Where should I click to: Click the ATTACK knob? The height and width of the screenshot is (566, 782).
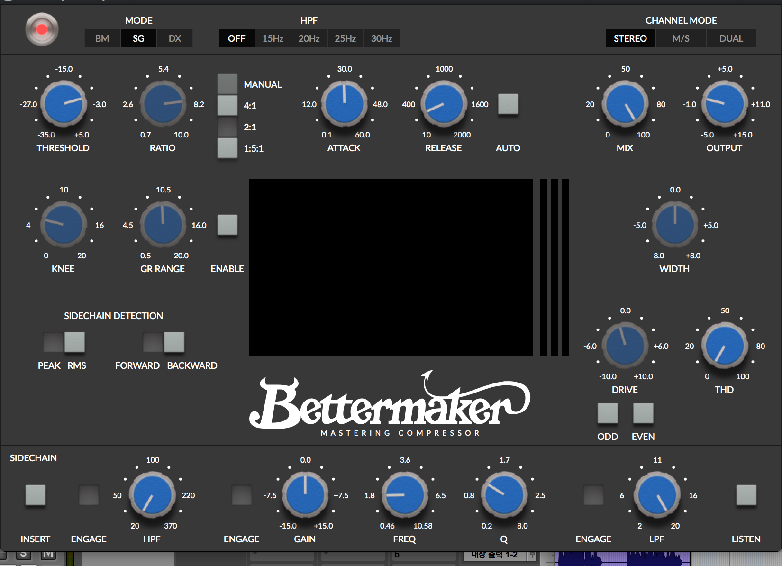pos(345,104)
